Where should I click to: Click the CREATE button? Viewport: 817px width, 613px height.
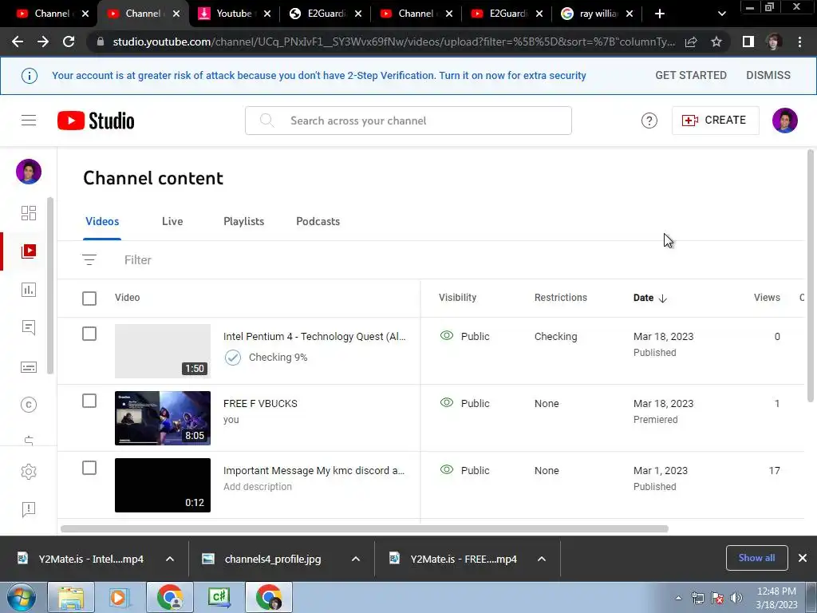coord(716,121)
